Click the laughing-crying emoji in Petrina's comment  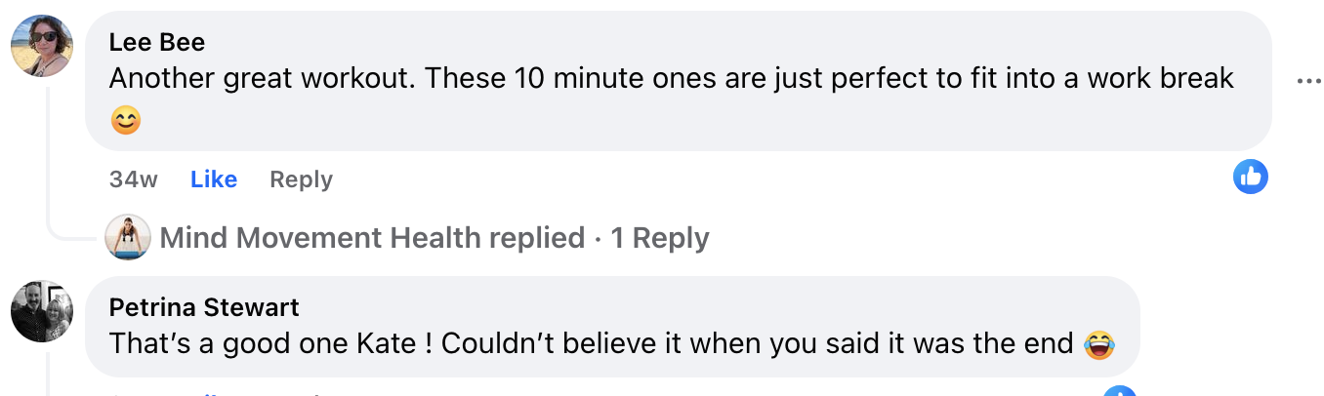click(1099, 344)
